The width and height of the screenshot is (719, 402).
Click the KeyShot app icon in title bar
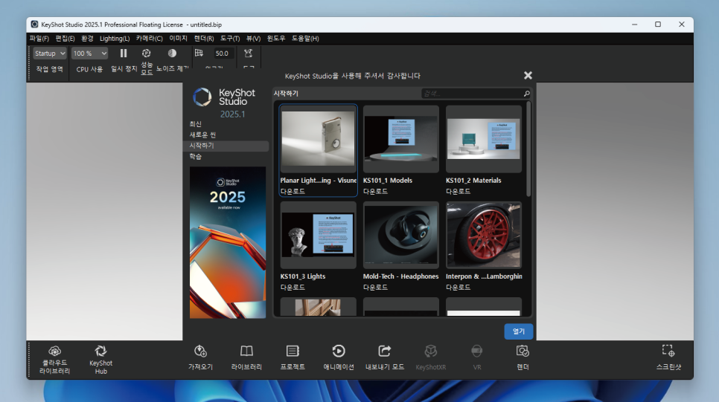(34, 25)
